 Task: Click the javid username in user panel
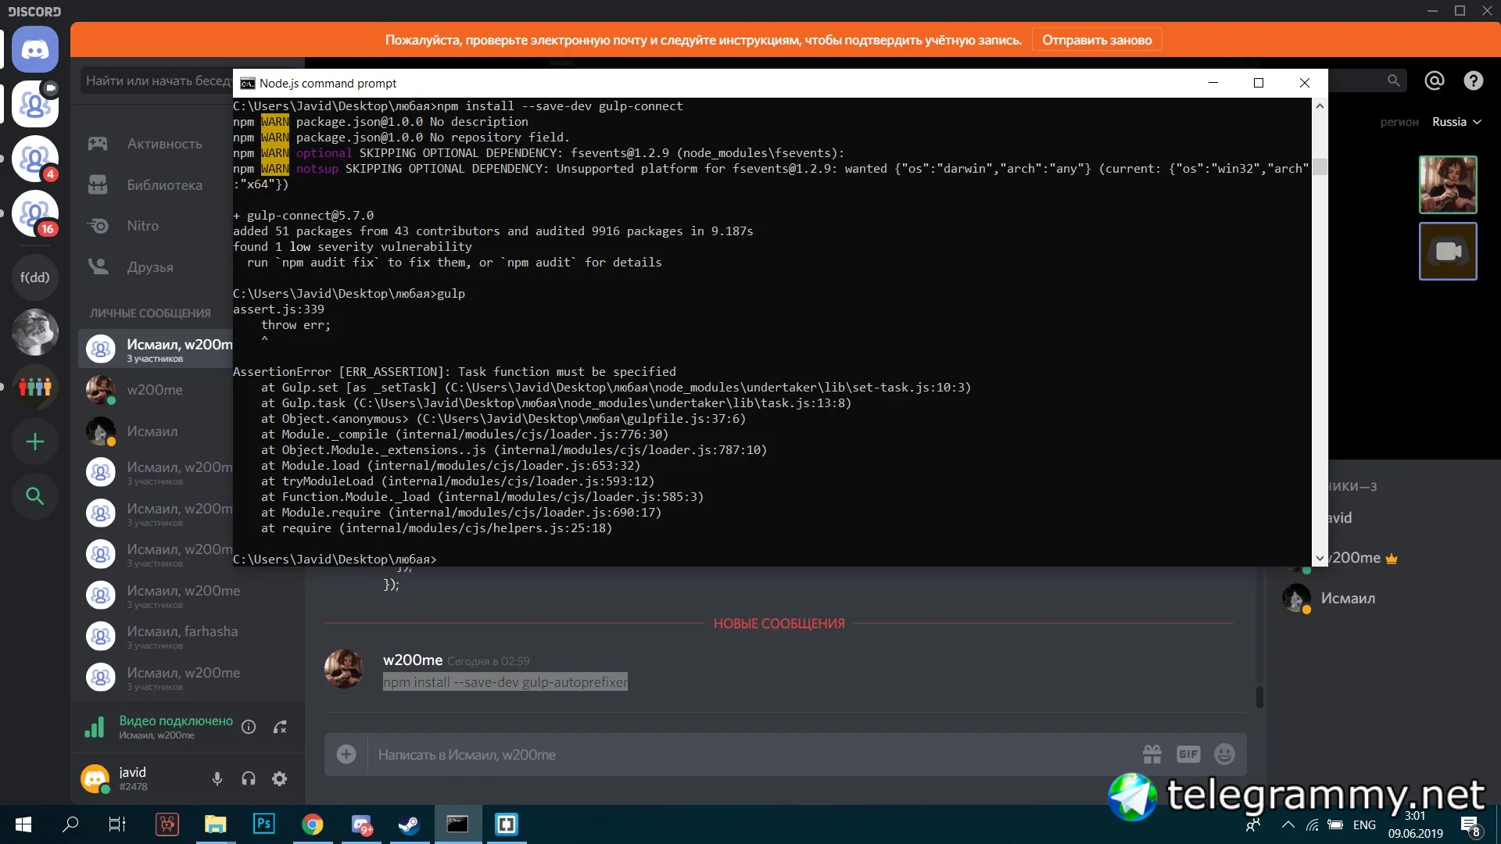click(132, 772)
